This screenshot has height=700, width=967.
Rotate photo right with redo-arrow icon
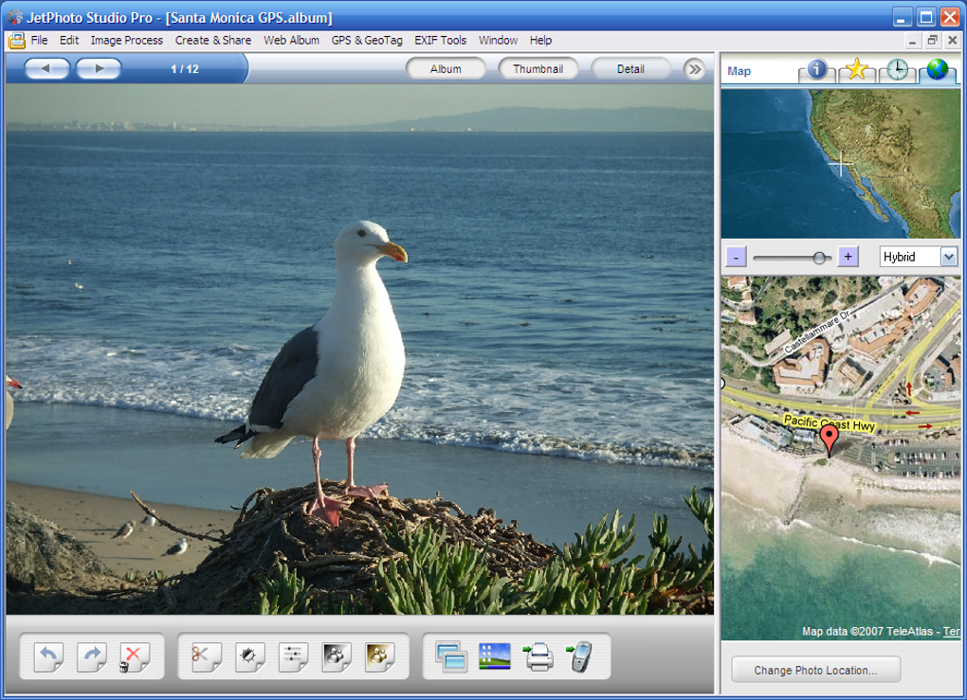92,657
